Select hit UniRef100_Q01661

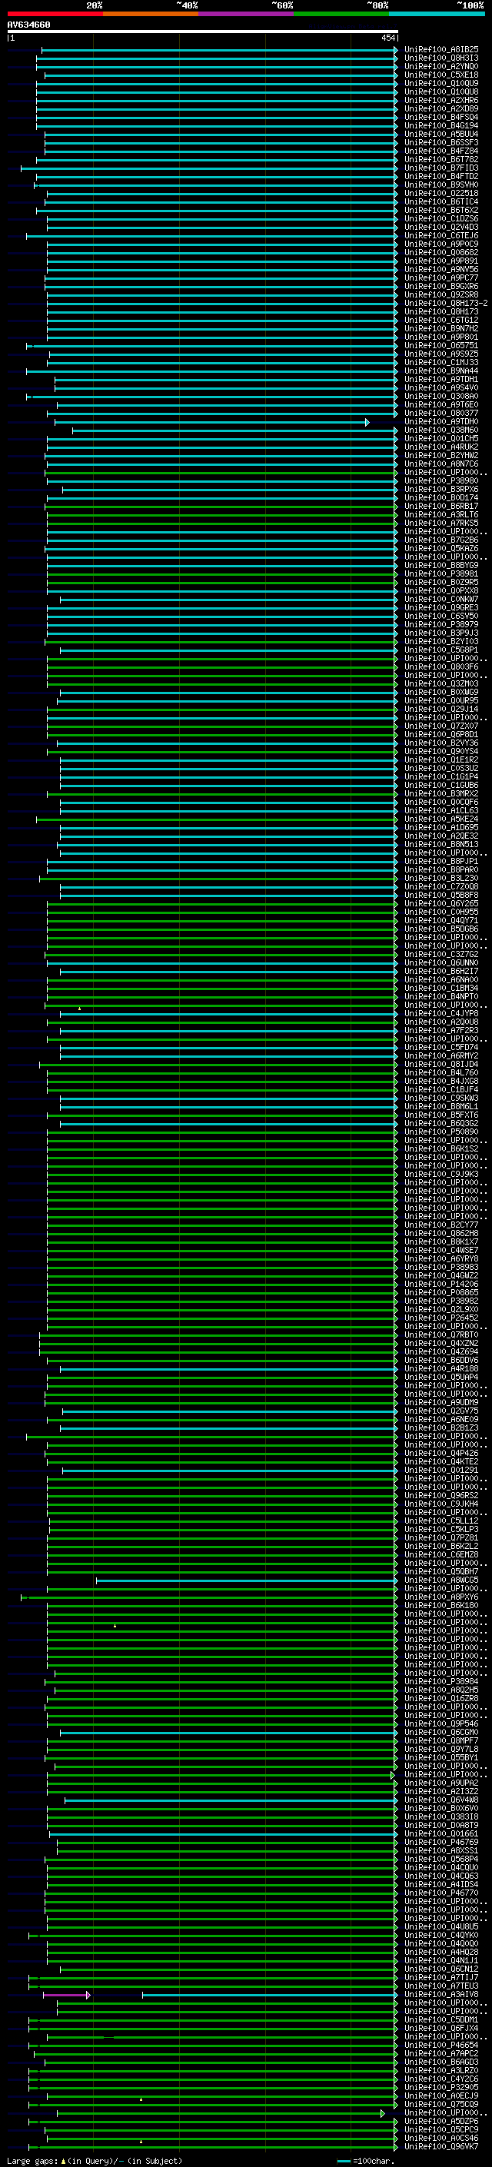(441, 1834)
